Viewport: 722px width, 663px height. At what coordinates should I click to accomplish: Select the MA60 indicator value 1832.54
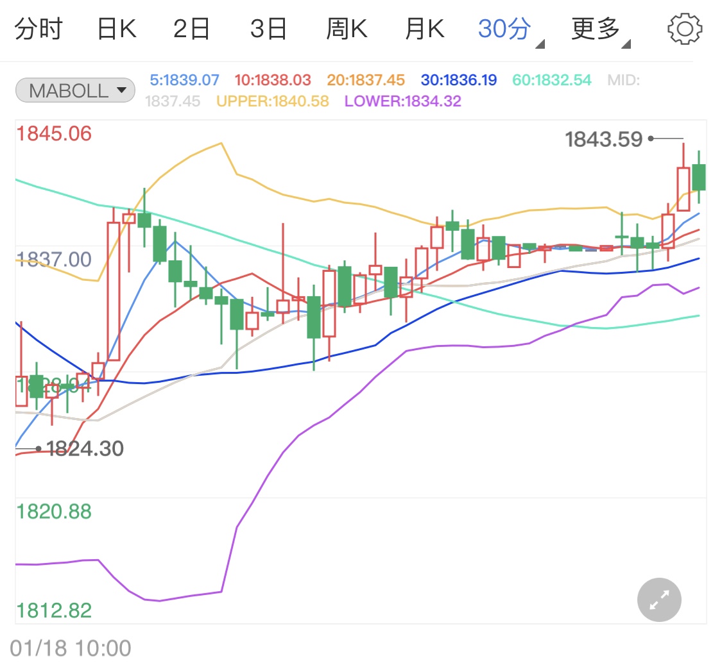(551, 80)
